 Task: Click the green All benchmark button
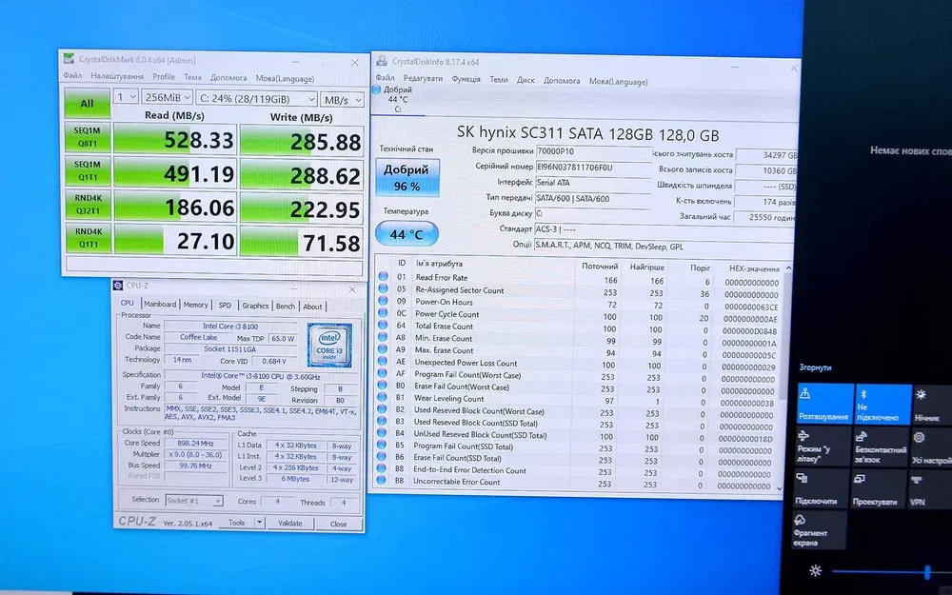[88, 103]
